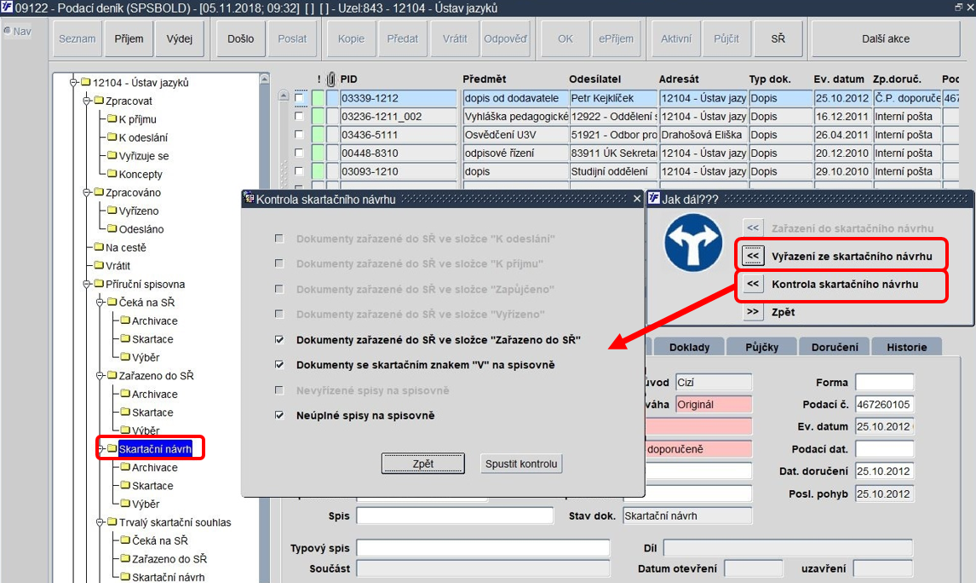
Task: Tick the checkbox of row 03436-5111
Action: [300, 135]
